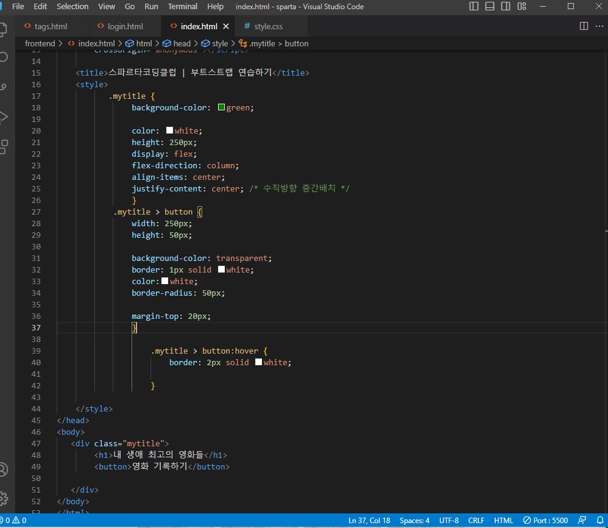
Task: Place cursor on opening <style> tag
Action: click(x=92, y=84)
